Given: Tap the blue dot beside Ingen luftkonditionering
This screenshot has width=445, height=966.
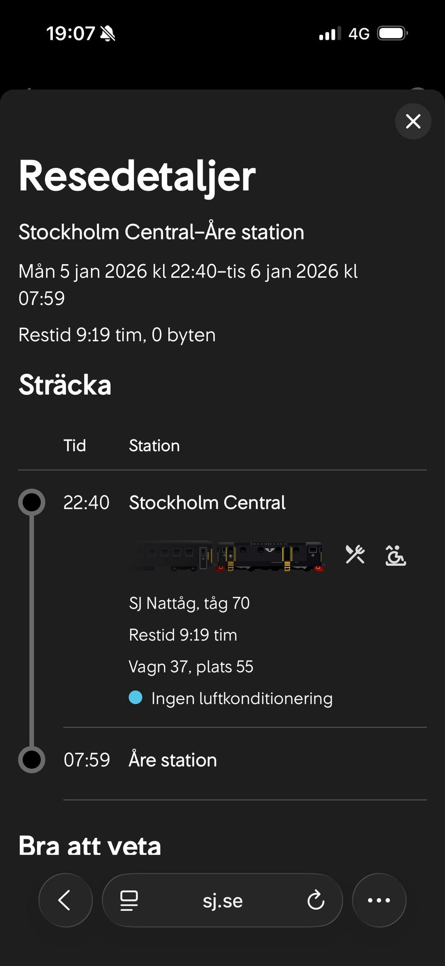Looking at the screenshot, I should [135, 697].
